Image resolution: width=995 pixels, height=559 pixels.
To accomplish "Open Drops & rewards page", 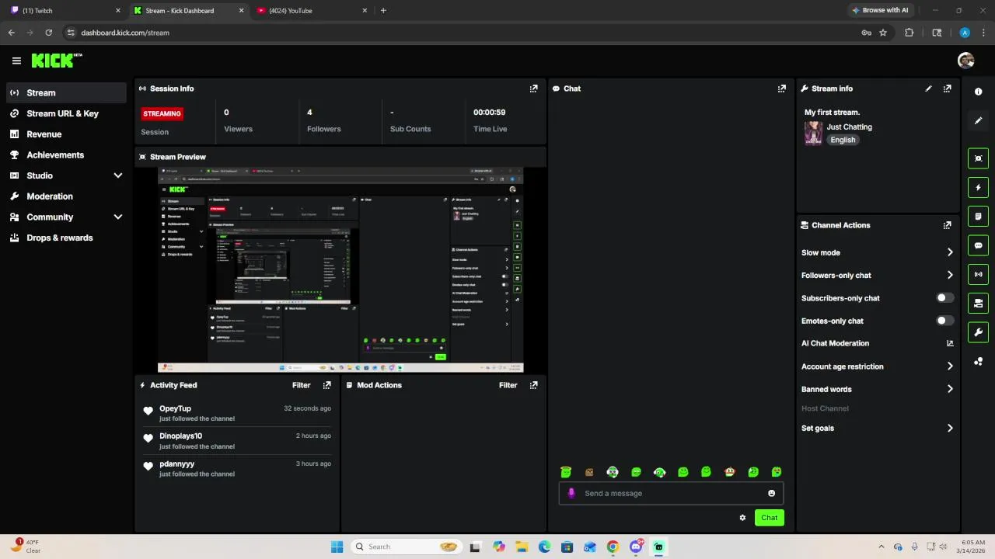I will tap(66, 238).
